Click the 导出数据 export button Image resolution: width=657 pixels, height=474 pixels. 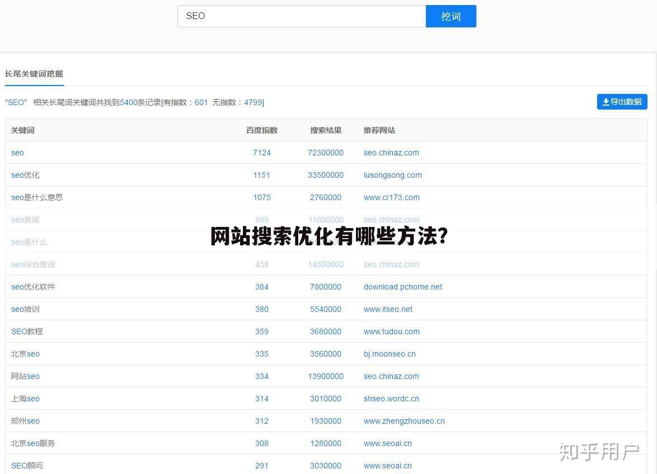(x=622, y=102)
